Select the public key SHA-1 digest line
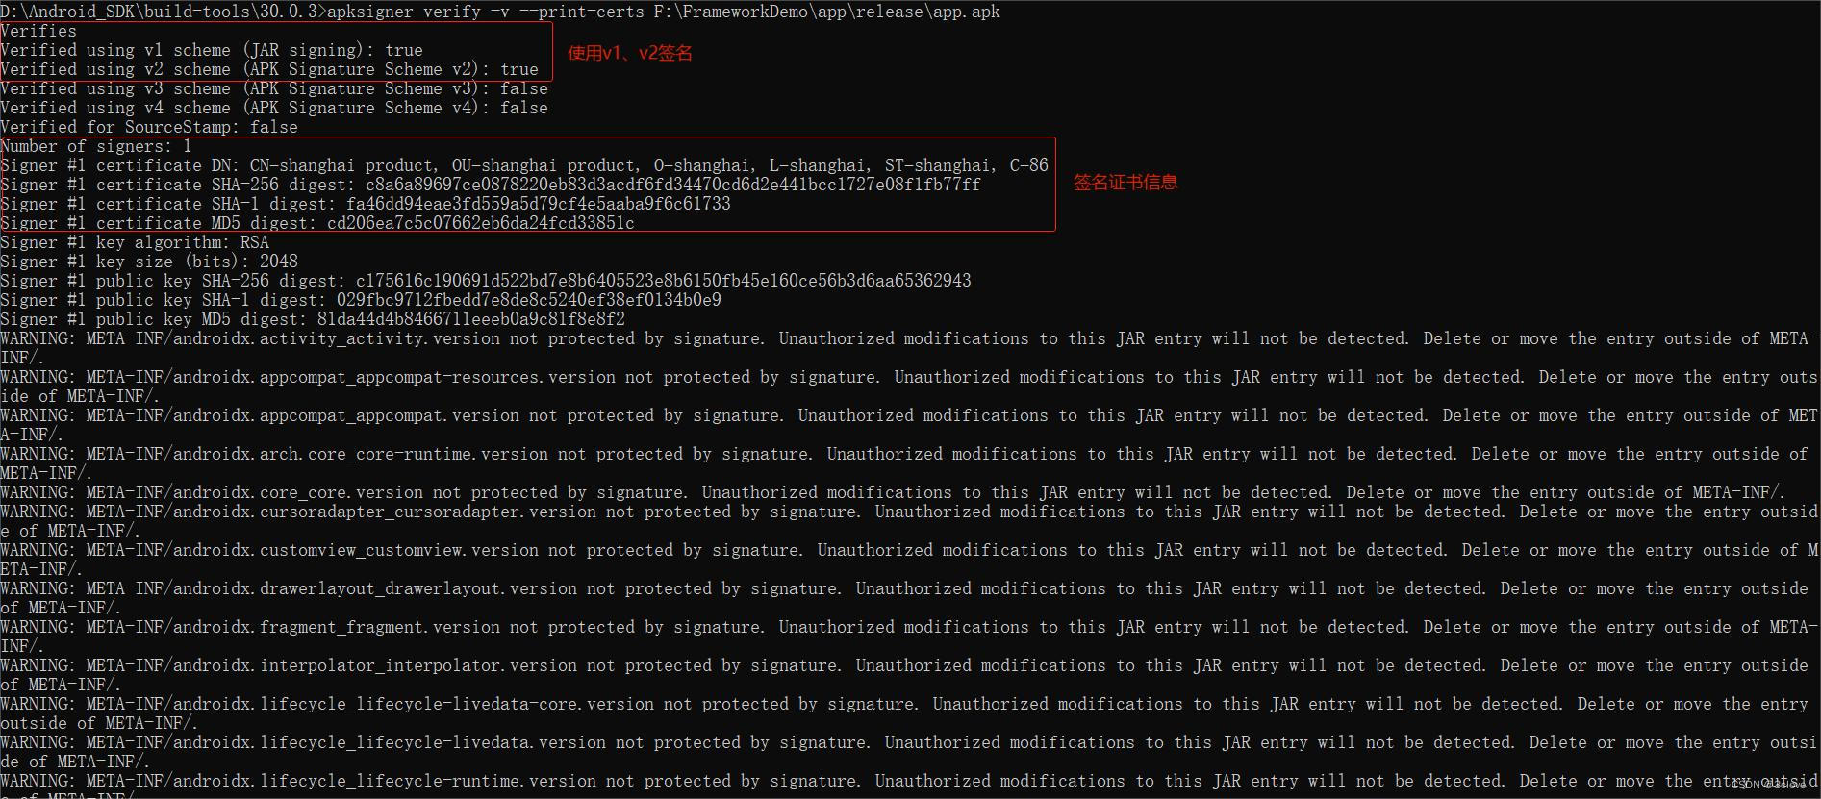 coord(361,300)
